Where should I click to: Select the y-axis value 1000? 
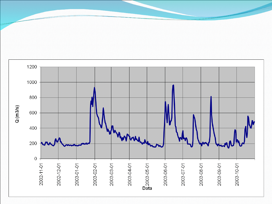coord(32,82)
